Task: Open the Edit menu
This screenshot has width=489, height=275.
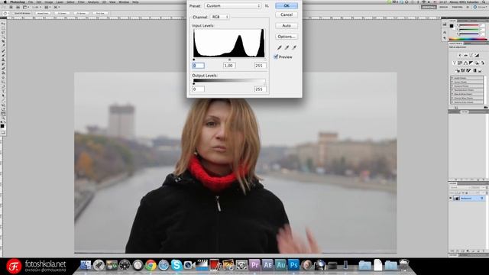Action: [39, 2]
